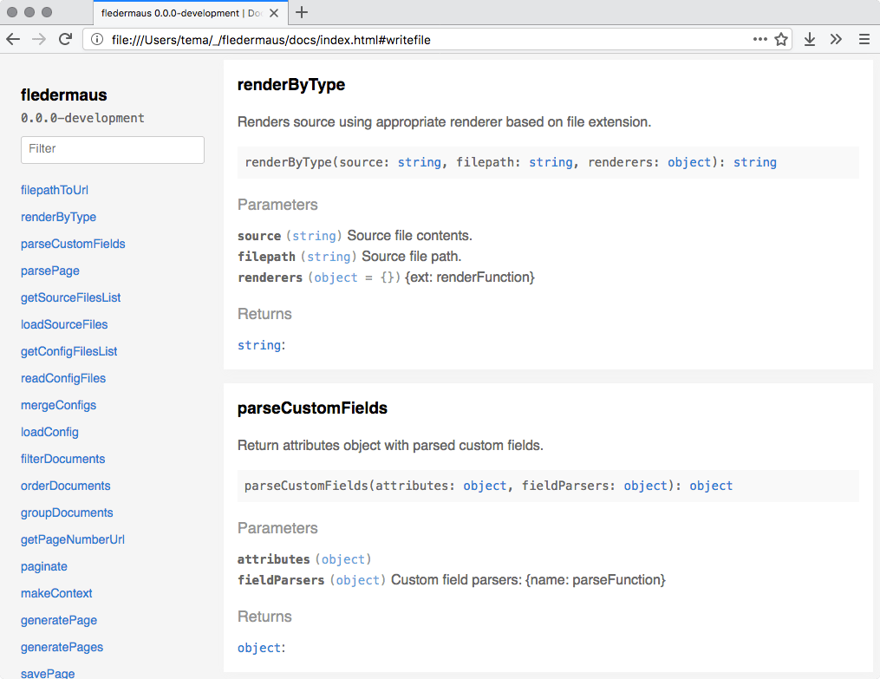Click the Filter input field
880x679 pixels.
point(112,149)
